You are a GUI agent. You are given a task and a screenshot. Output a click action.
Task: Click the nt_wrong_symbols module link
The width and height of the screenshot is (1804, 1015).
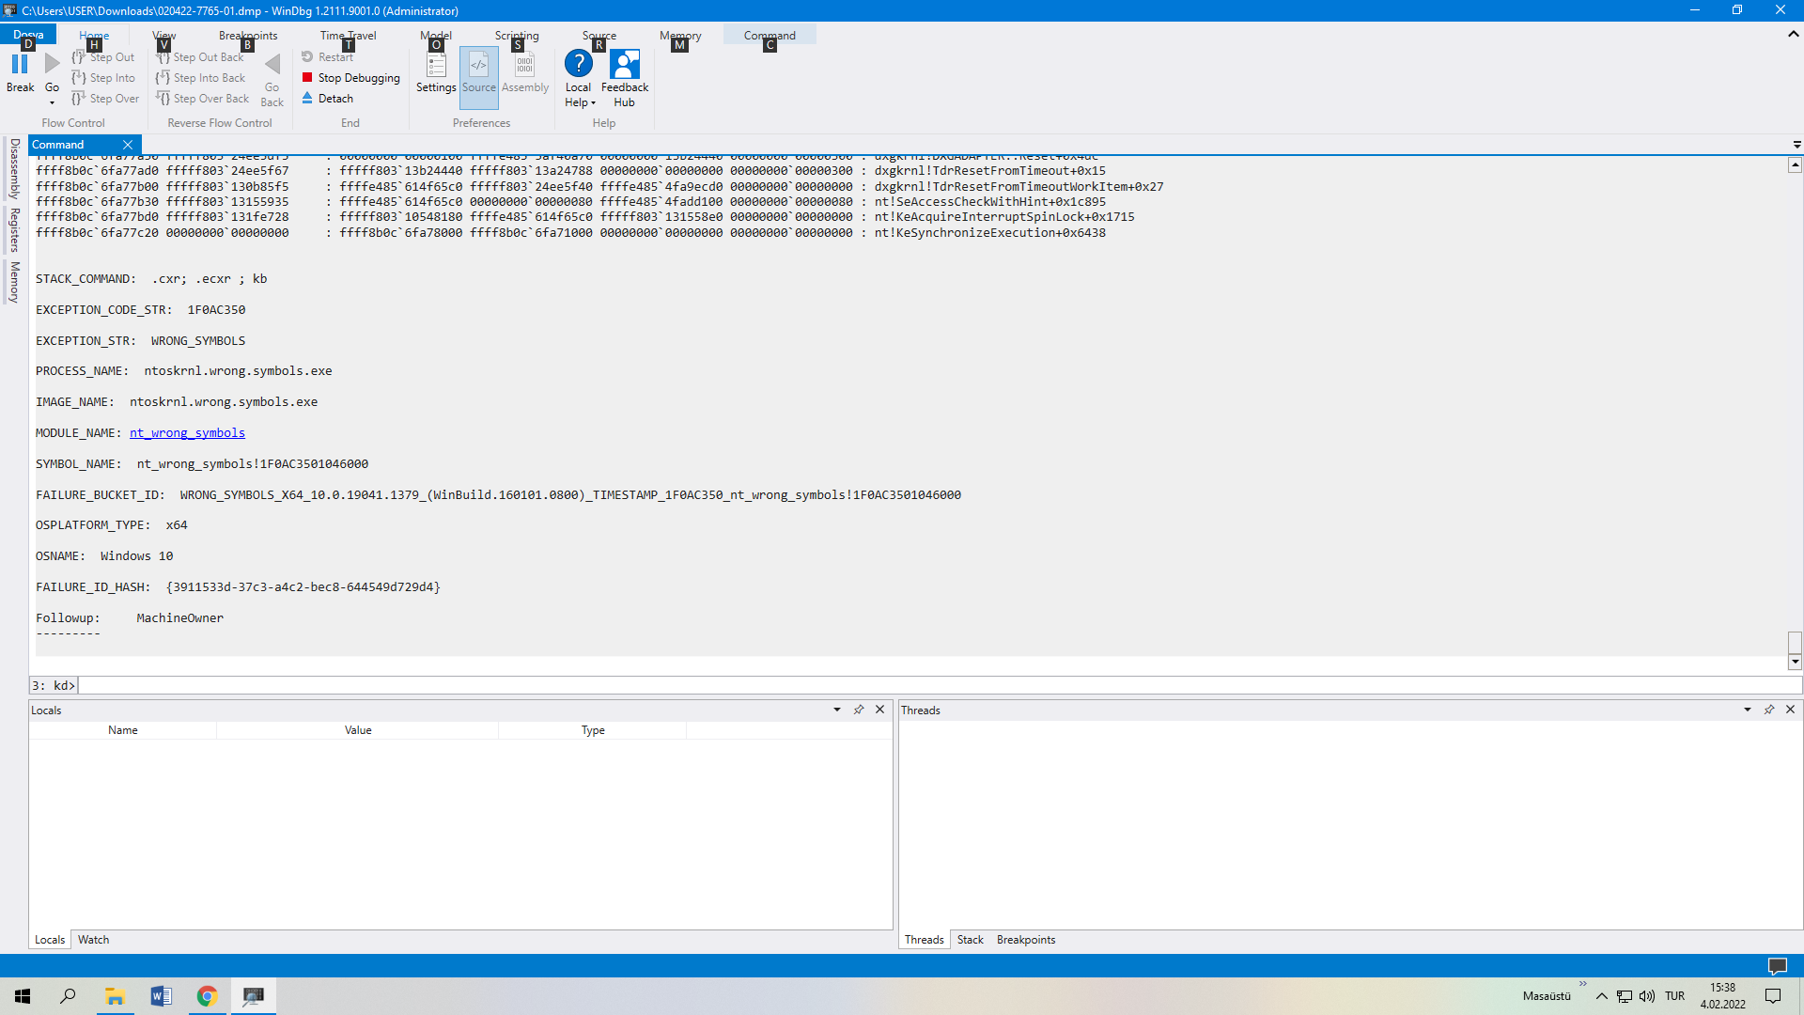coord(187,433)
